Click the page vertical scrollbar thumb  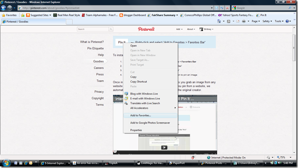(x=294, y=48)
